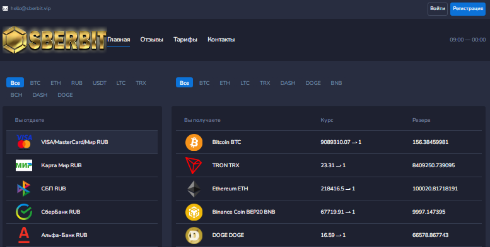The height and width of the screenshot is (247, 490).
Task: Click the Войти login button
Action: (x=438, y=9)
